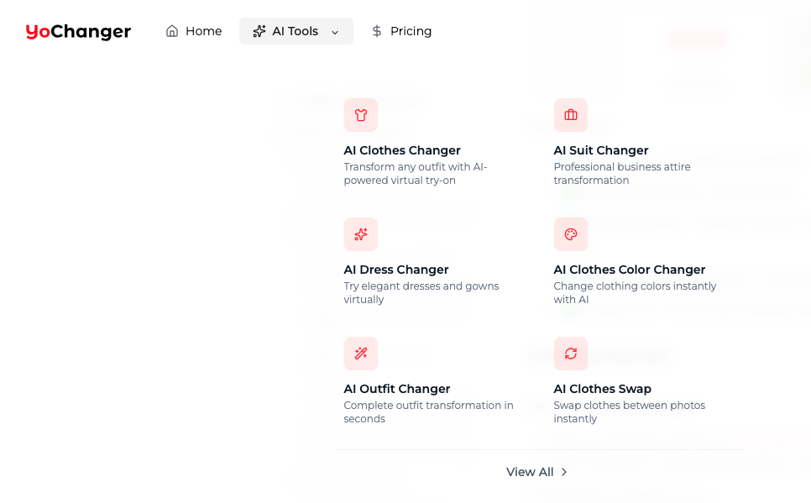
Task: Click the chevron next to View All
Action: click(563, 472)
